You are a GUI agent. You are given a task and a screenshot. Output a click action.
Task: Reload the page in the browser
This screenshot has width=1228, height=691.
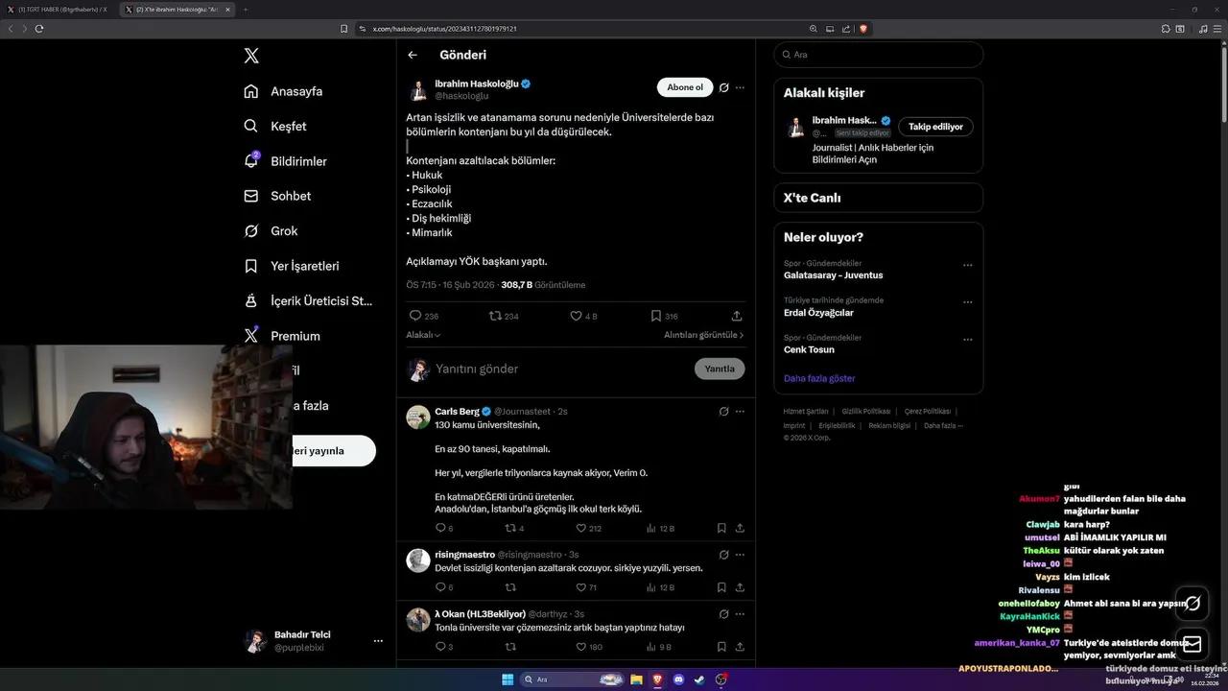[x=39, y=29]
